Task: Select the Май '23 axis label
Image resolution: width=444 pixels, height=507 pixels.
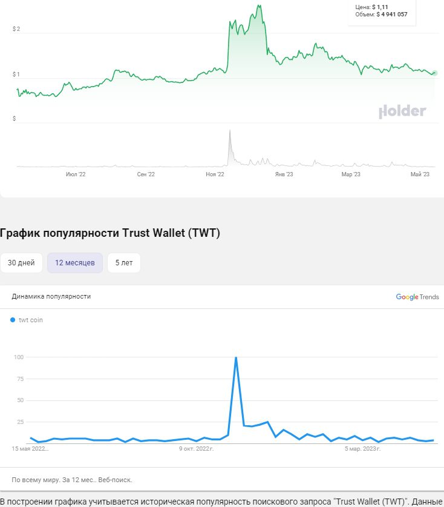Action: click(x=420, y=174)
